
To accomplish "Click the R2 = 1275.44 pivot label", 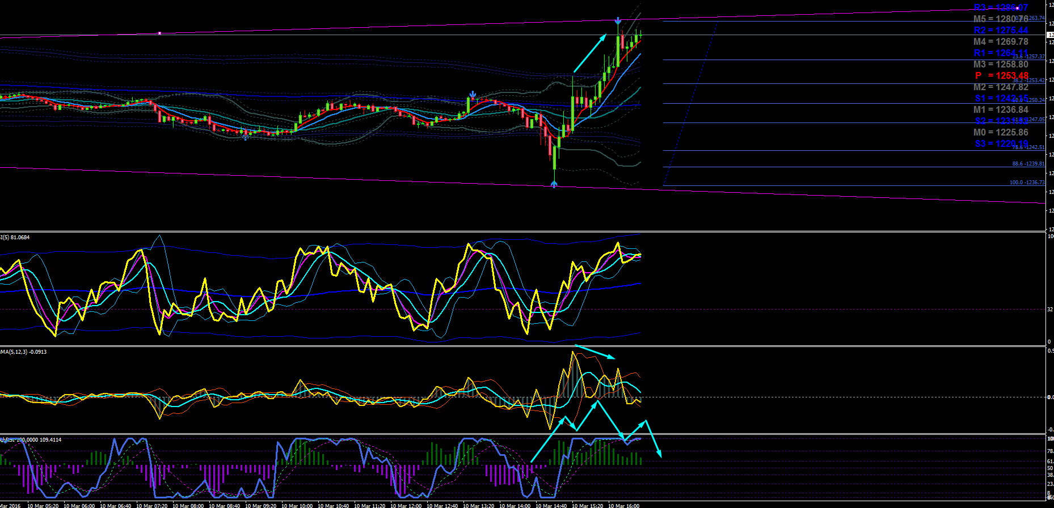I will (x=1001, y=31).
